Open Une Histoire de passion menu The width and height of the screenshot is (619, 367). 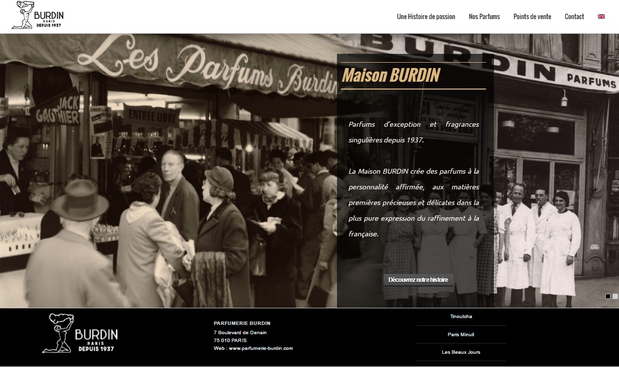[x=426, y=17]
